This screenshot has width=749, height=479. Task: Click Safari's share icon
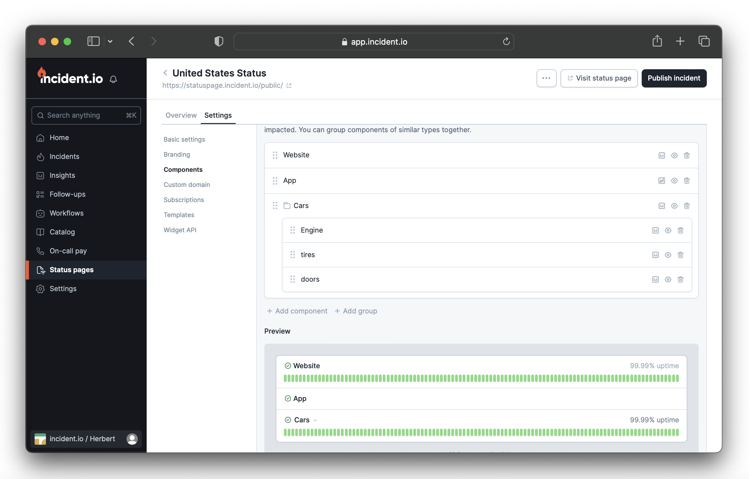pyautogui.click(x=657, y=41)
